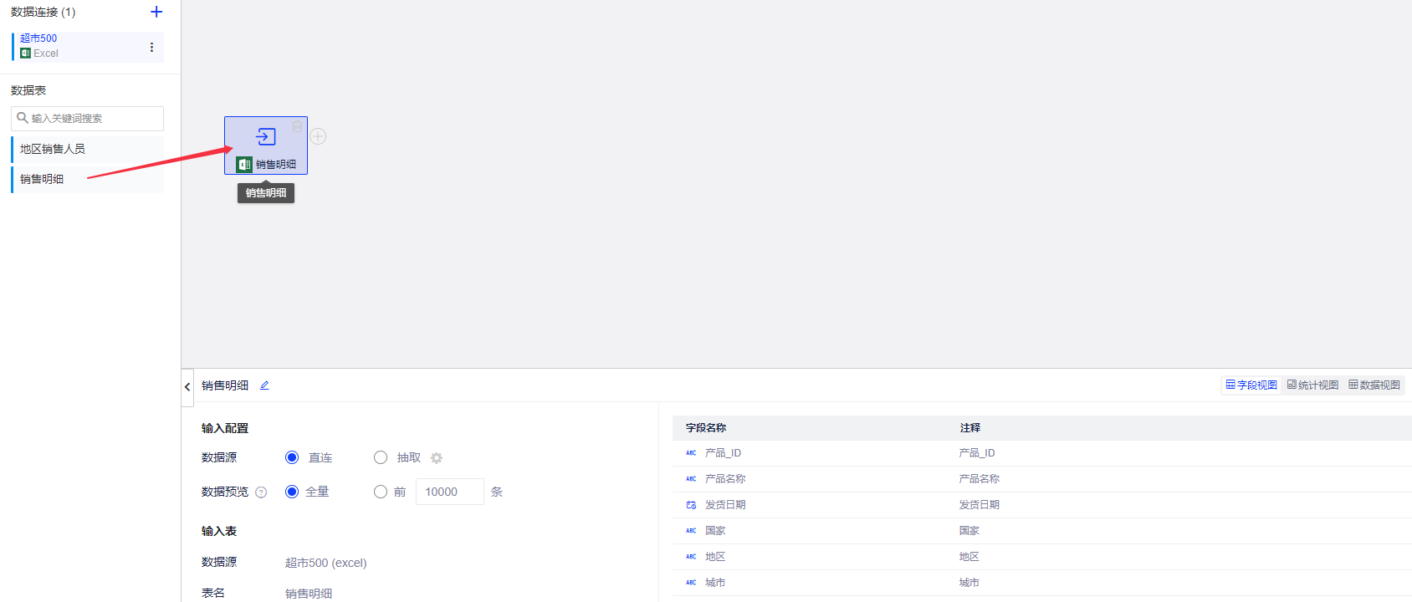Choose 全量 for data preview
The height and width of the screenshot is (602, 1412).
click(292, 492)
